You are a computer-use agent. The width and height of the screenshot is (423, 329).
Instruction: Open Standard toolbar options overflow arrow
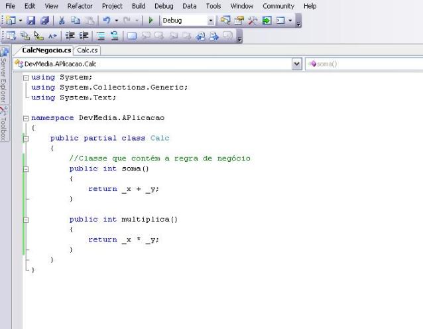coord(298,22)
